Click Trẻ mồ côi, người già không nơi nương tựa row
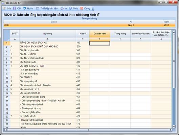 pyautogui.click(x=45, y=124)
